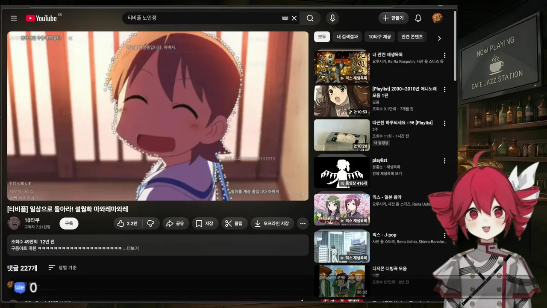Dislike the video
The width and height of the screenshot is (547, 308).
150,223
